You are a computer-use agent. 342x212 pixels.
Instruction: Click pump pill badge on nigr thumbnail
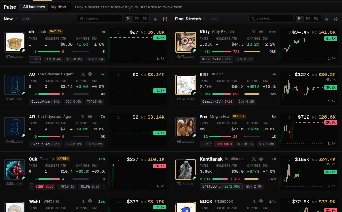[x=194, y=93]
